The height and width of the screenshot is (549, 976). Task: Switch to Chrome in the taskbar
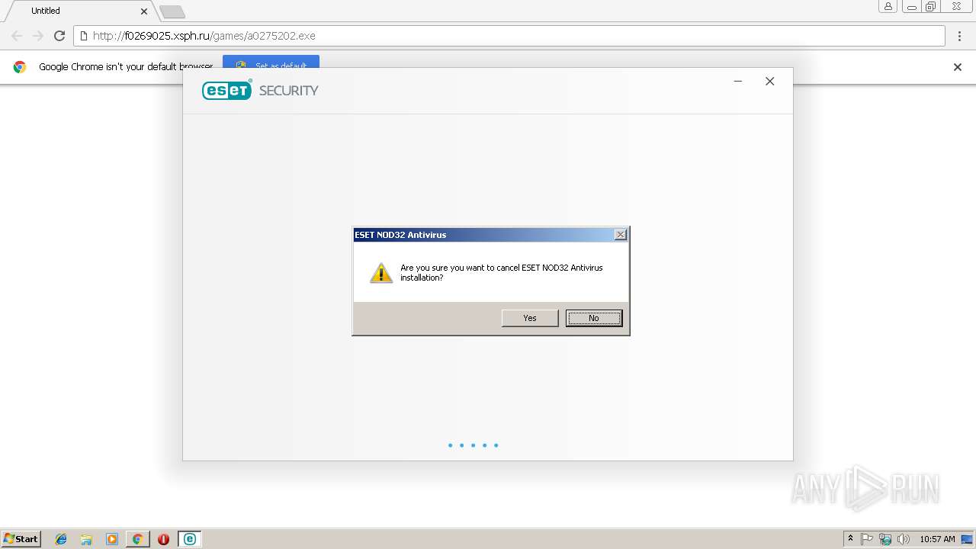(x=137, y=539)
